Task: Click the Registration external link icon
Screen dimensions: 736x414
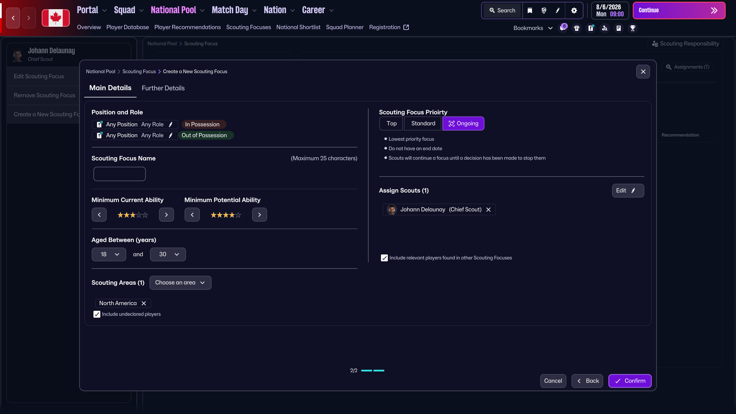Action: (x=406, y=27)
